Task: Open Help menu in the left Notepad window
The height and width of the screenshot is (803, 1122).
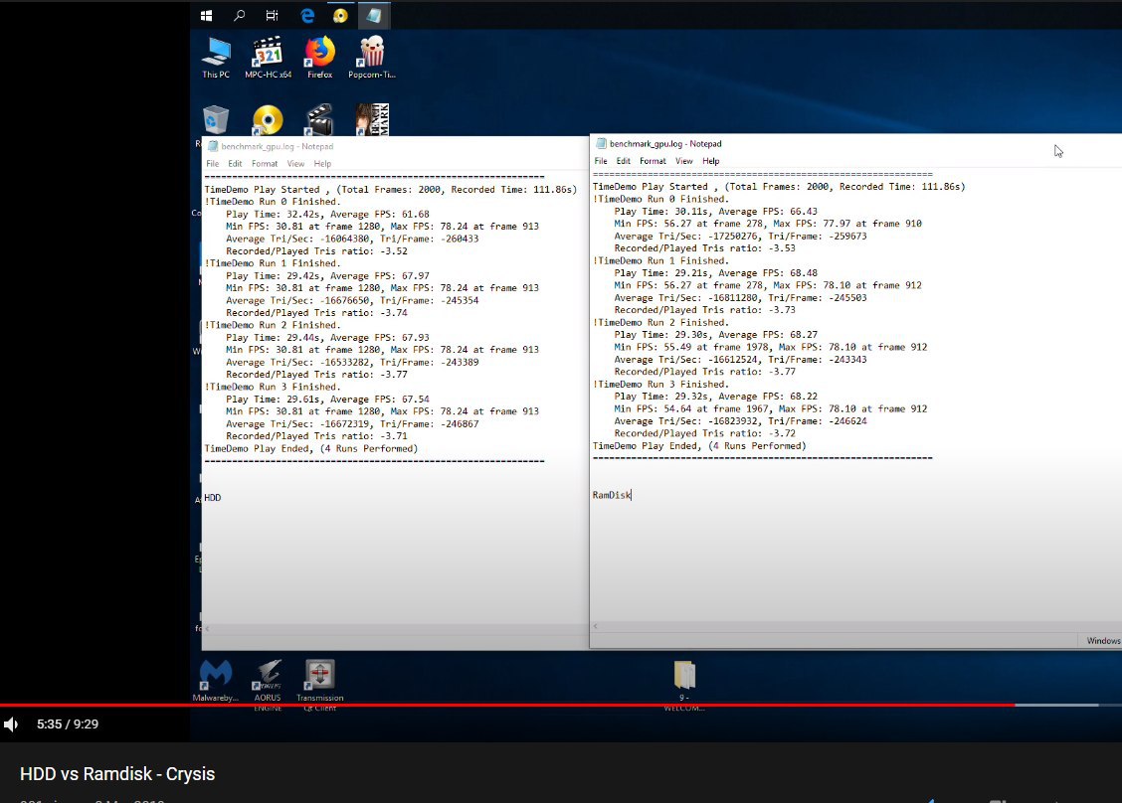Action: click(322, 164)
